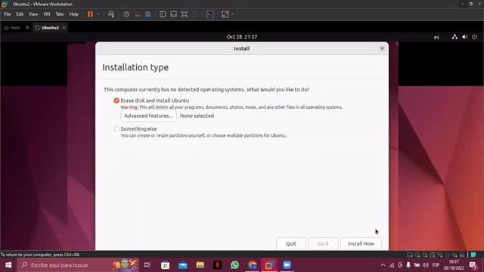This screenshot has width=484, height=272.
Task: Open File Explorer from the taskbar
Action: coord(200,265)
